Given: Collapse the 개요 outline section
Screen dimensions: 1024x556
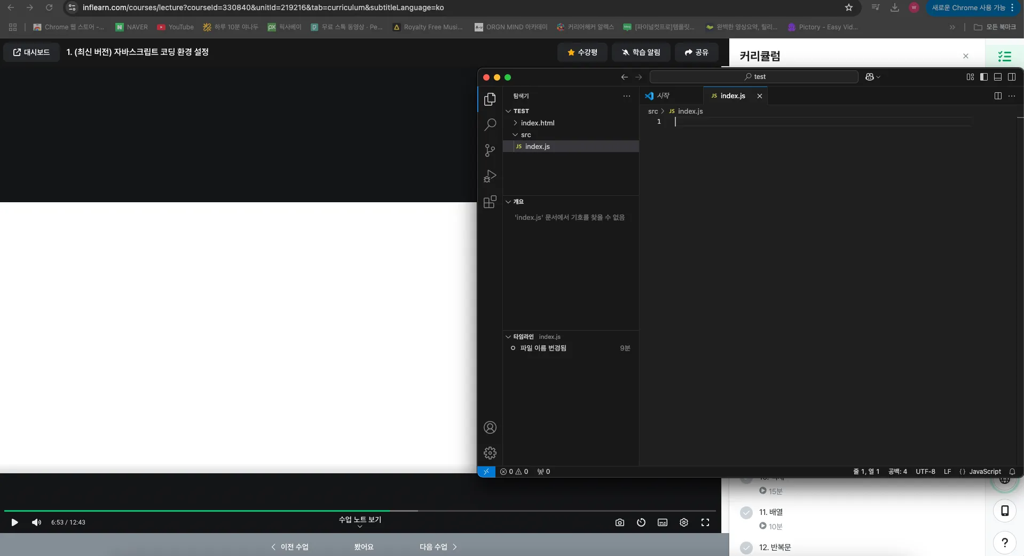Looking at the screenshot, I should [508, 202].
